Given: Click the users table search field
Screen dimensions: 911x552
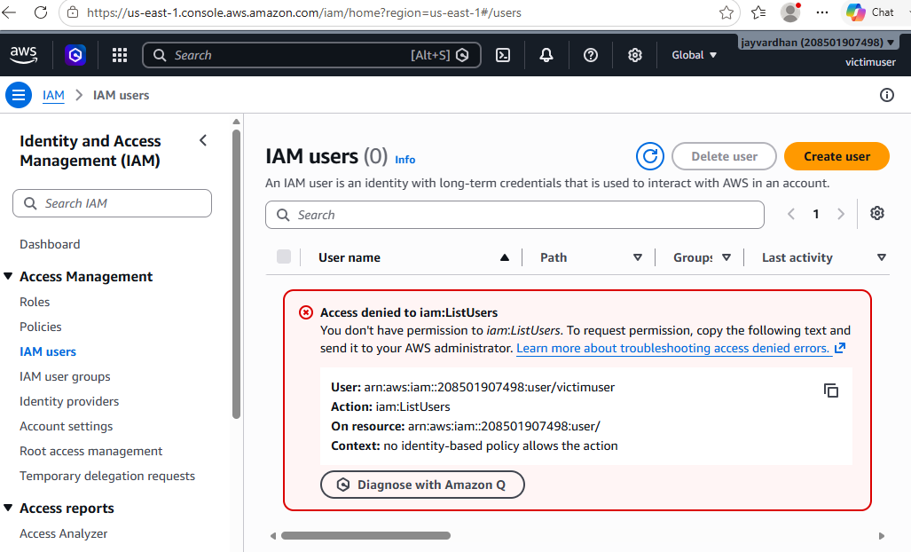Looking at the screenshot, I should tap(514, 215).
